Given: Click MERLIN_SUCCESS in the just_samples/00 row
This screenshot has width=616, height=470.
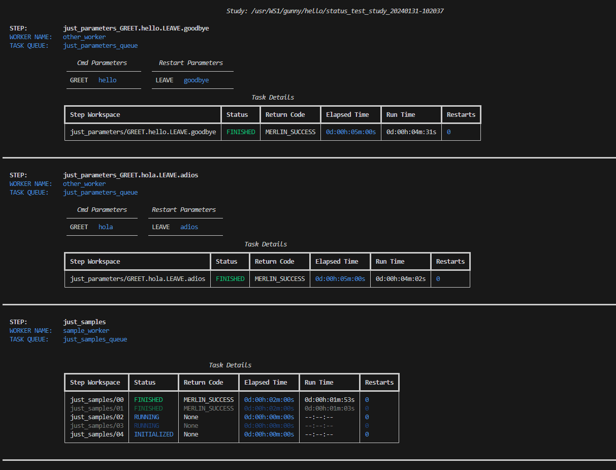Looking at the screenshot, I should [x=209, y=400].
